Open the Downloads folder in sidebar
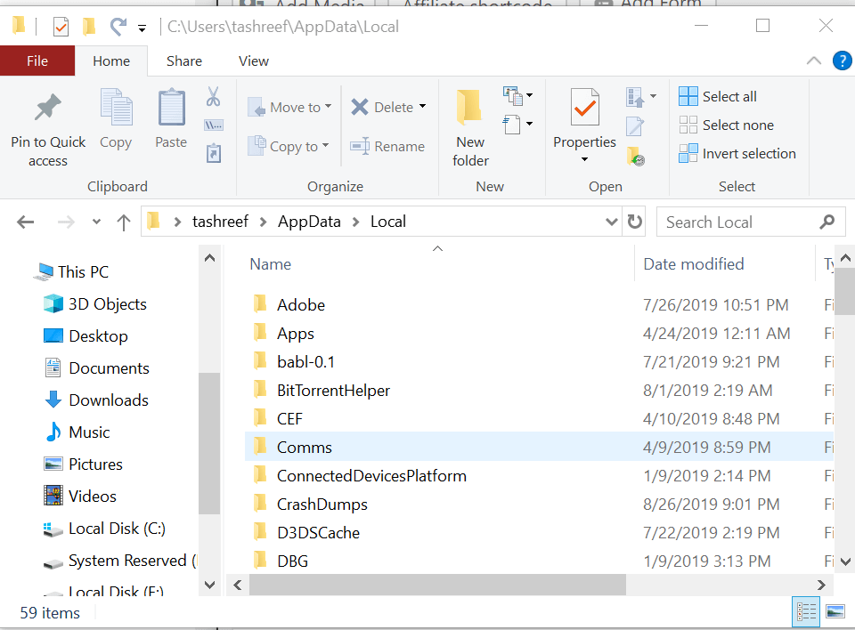Screen dimensions: 855x630 tap(108, 400)
